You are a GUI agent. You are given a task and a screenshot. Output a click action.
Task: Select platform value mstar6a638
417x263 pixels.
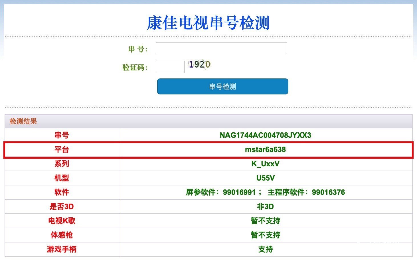point(266,149)
